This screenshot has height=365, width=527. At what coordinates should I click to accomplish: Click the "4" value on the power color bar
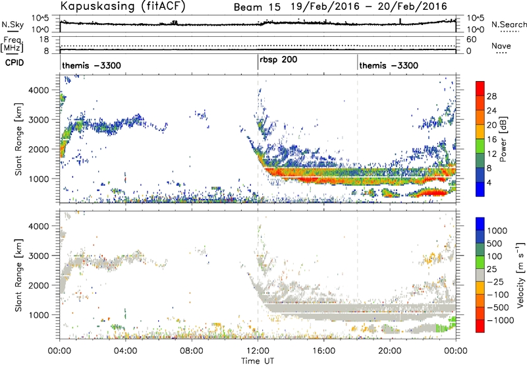489,183
